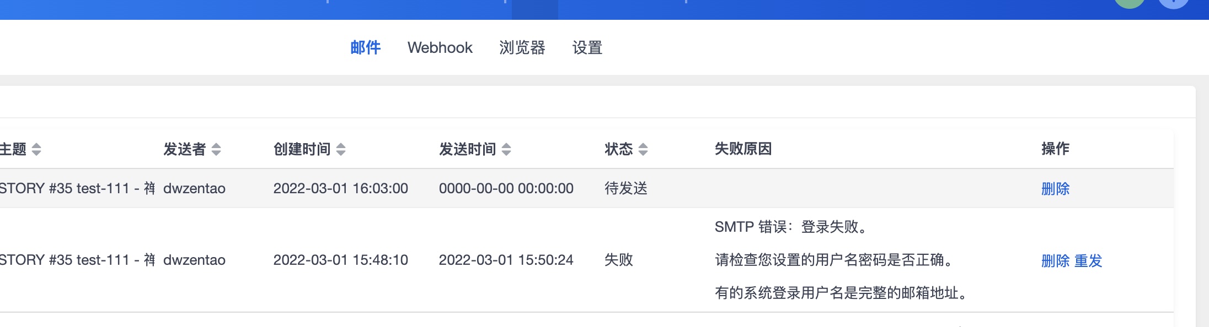Viewport: 1209px width, 327px height.
Task: Open the Webhook tab
Action: pos(440,48)
